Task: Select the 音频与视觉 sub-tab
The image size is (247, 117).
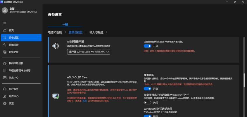Action: [75, 32]
